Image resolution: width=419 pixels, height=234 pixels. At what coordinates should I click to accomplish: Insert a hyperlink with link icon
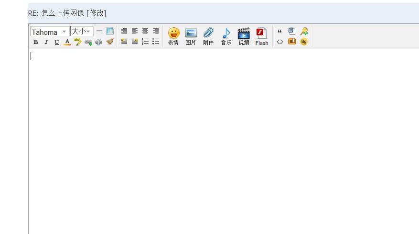point(88,42)
